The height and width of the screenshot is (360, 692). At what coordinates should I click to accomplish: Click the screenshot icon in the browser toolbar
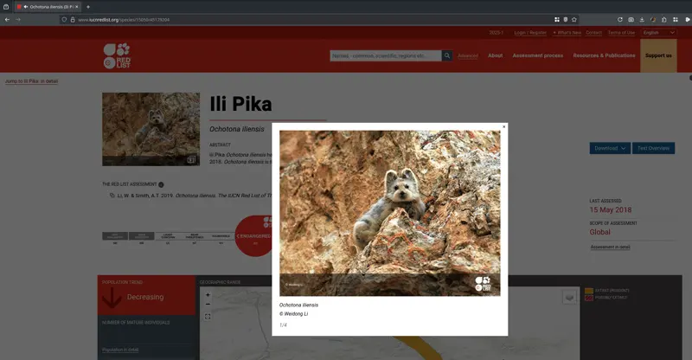pyautogui.click(x=631, y=19)
